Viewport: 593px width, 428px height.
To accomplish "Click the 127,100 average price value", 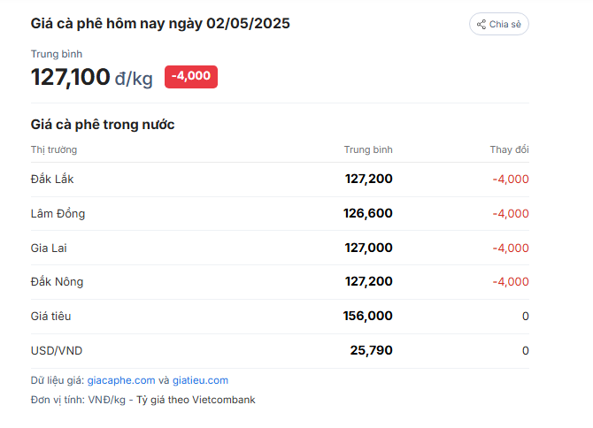I will coord(70,77).
